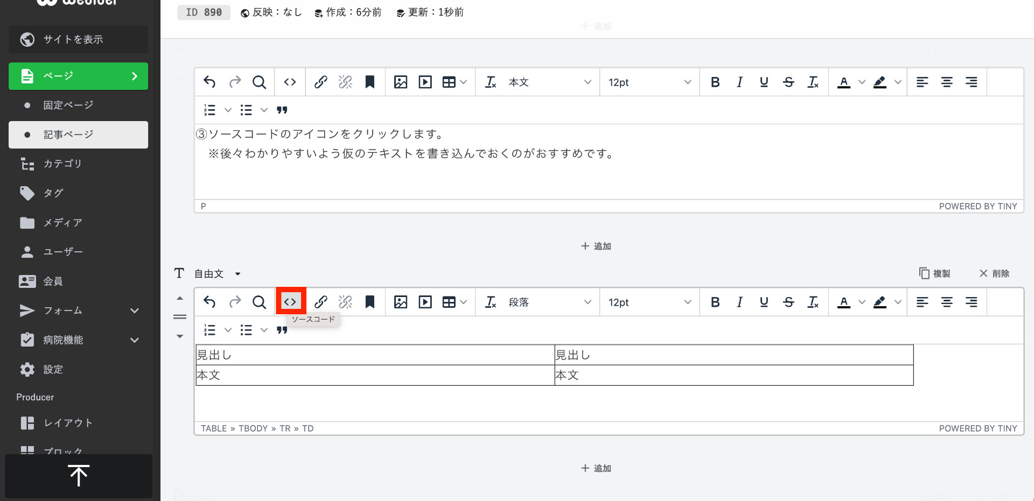The width and height of the screenshot is (1034, 501).
Task: Toggle italic formatting in upper editor
Action: [739, 82]
